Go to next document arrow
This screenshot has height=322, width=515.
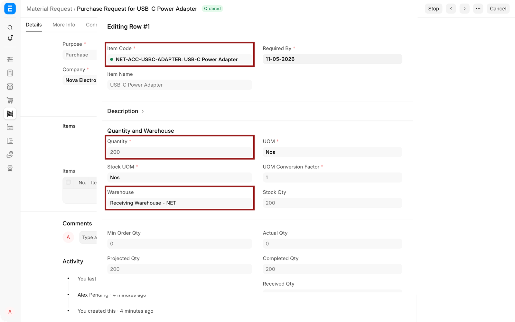pos(464,9)
